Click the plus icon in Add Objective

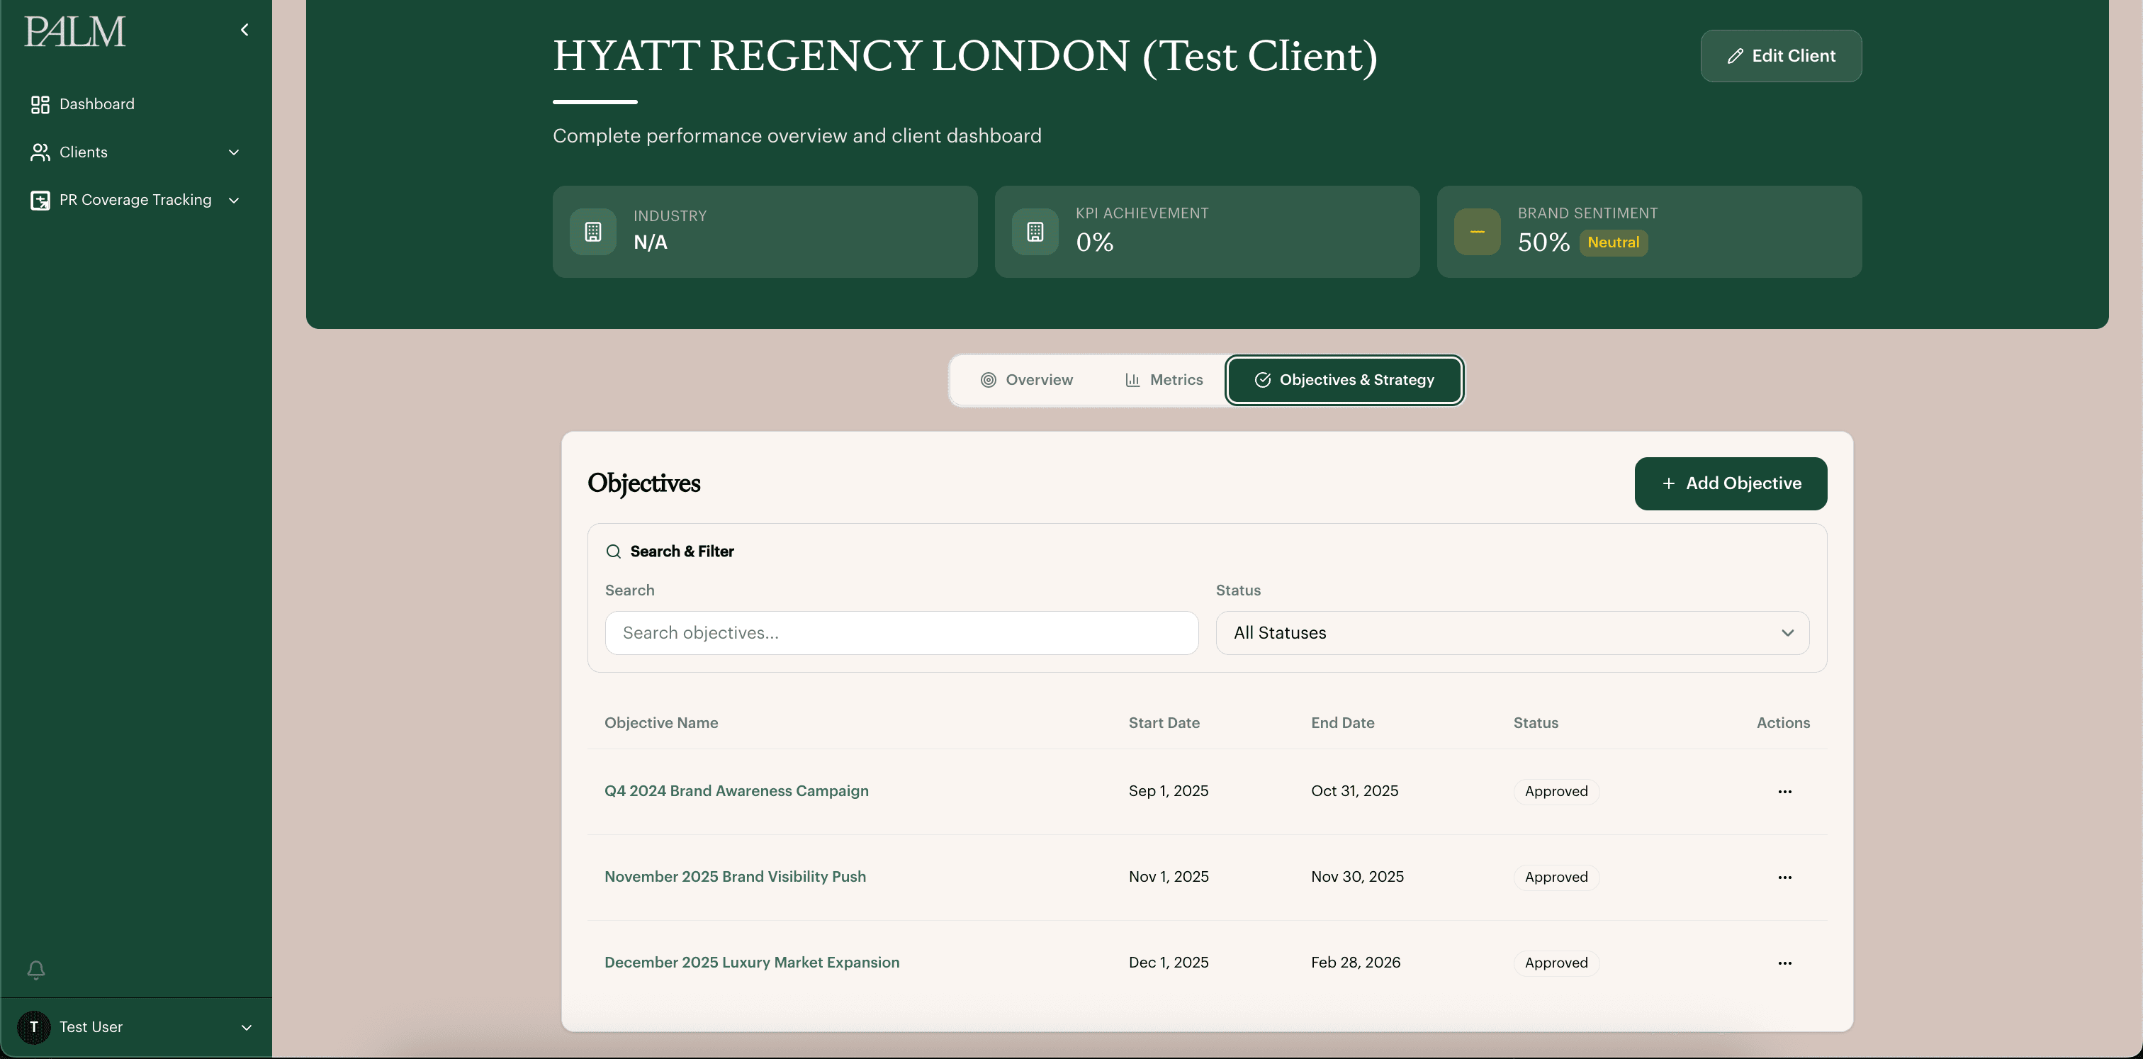click(1668, 483)
